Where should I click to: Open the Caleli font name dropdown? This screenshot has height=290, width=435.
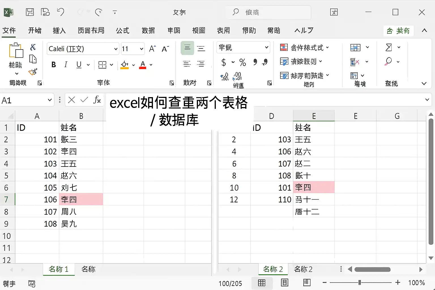click(116, 49)
